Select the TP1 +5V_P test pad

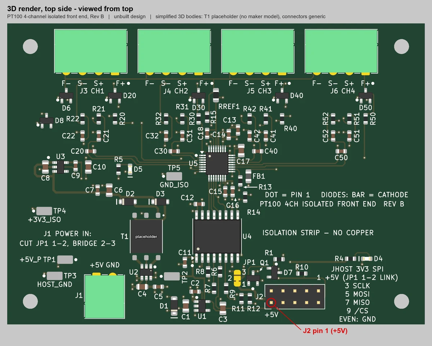(66, 259)
